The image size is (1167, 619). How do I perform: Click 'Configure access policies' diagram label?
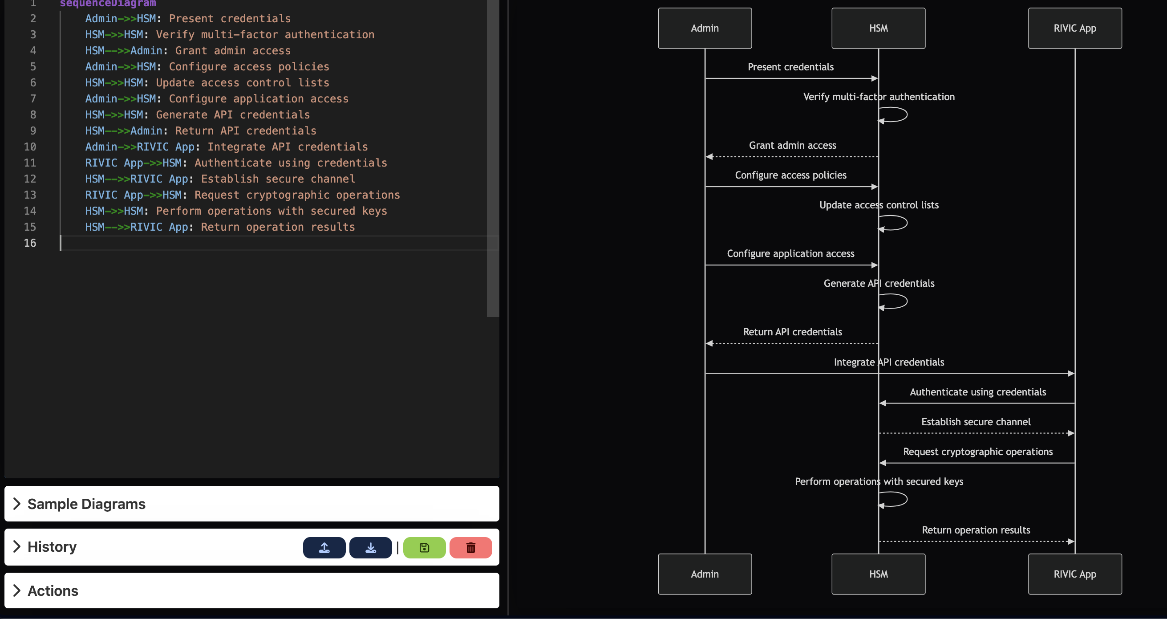click(790, 175)
